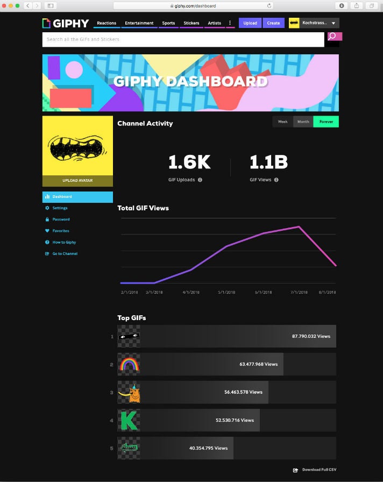
Task: Click the magnifying glass search icon
Action: (332, 37)
